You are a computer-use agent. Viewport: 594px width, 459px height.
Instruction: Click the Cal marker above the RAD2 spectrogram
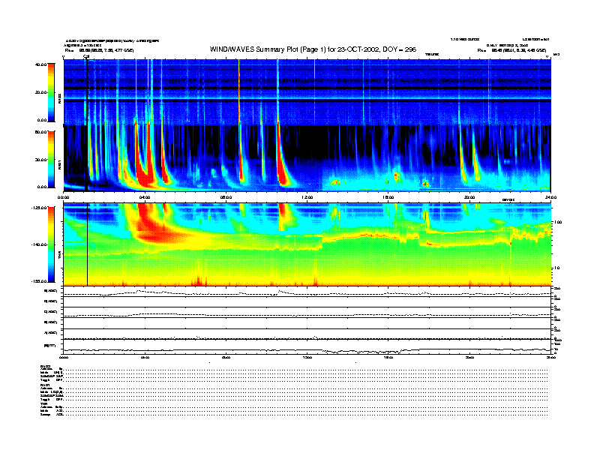point(86,57)
